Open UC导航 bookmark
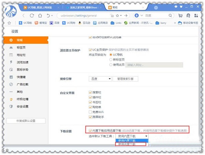The height and width of the screenshot is (155, 205). pyautogui.click(x=25, y=23)
